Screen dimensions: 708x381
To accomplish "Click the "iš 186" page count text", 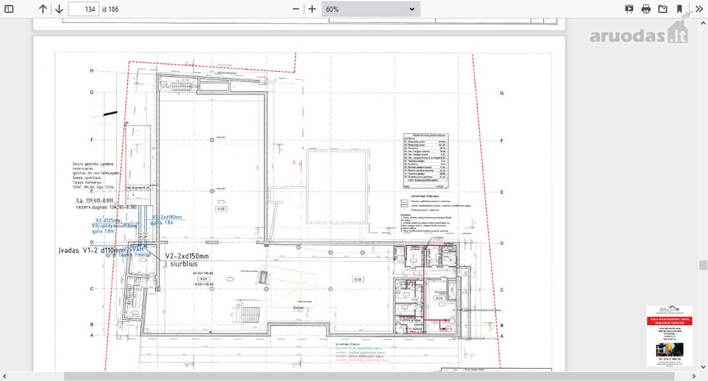I will point(110,9).
